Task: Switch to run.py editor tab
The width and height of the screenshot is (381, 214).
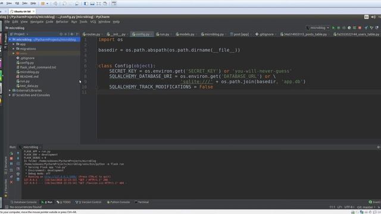Action: pos(163,34)
